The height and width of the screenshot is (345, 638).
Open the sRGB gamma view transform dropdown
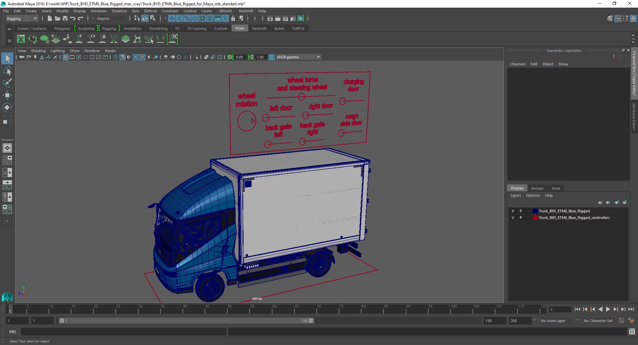coord(298,57)
